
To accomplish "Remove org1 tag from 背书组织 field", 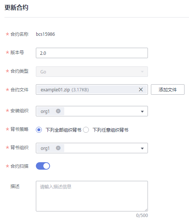I will click(x=58, y=148).
